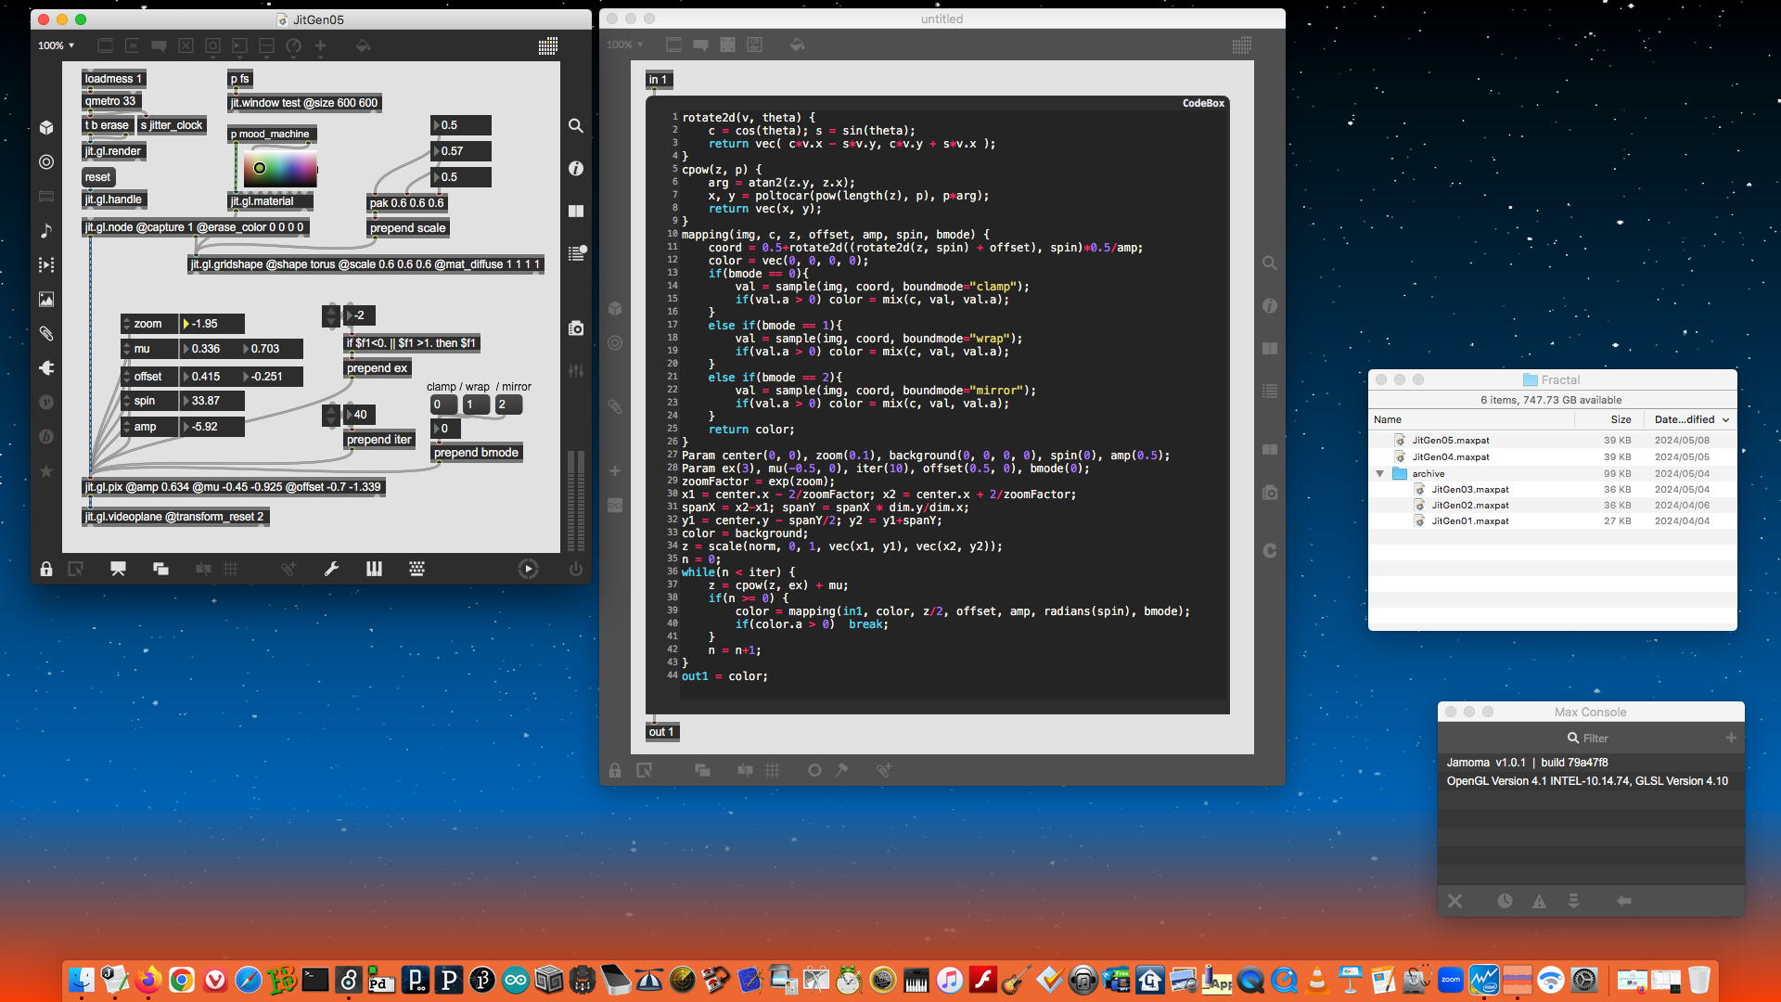This screenshot has width=1781, height=1002.
Task: Open snapshots camera icon in right sidebar
Action: (x=576, y=328)
